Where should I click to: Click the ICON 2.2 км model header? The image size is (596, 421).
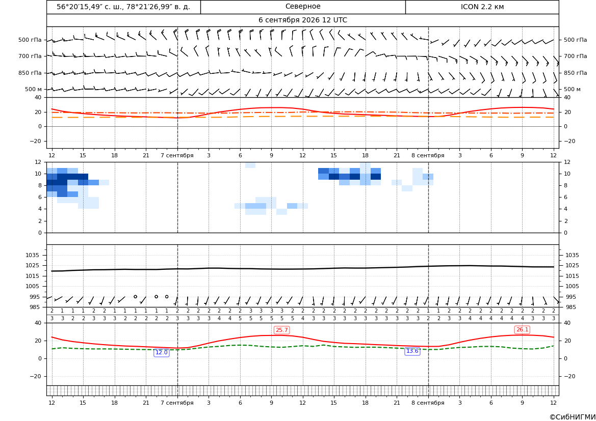tap(482, 7)
